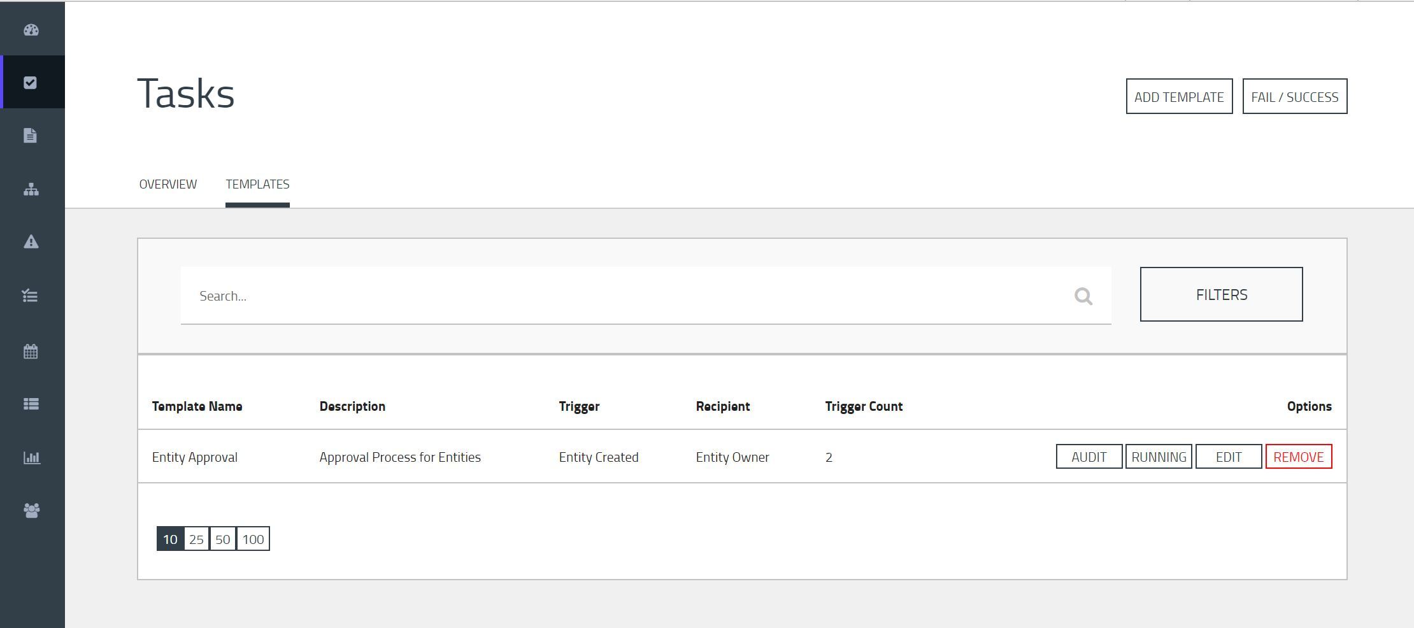Click the Entity Approval name cell
1414x628 pixels.
[x=194, y=457]
